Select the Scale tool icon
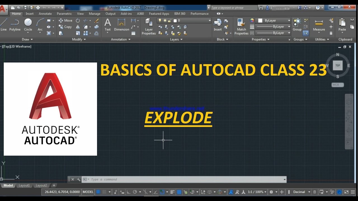358x201 pixels. point(78,33)
